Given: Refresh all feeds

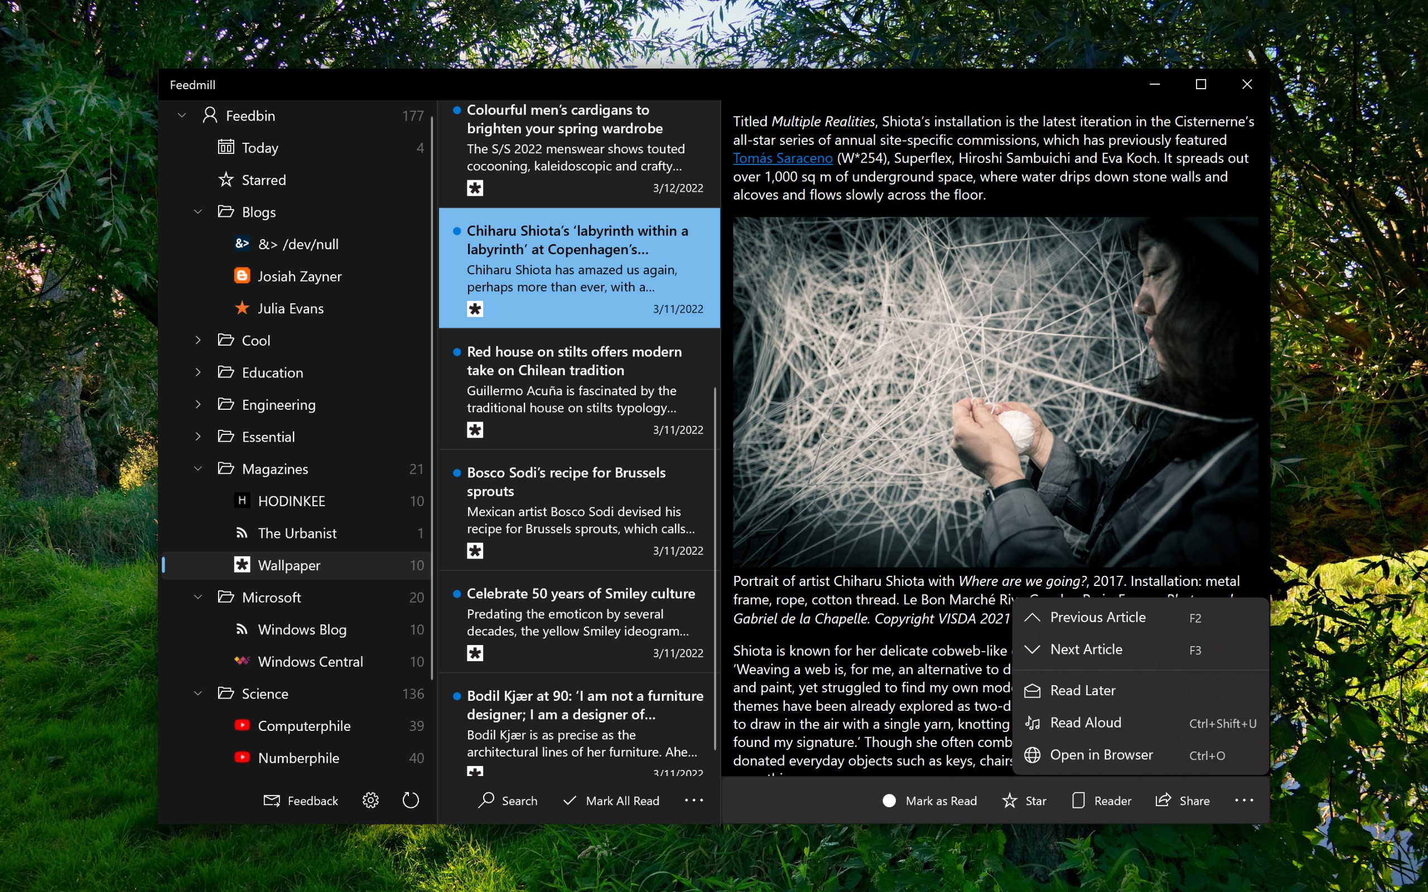Looking at the screenshot, I should (411, 801).
